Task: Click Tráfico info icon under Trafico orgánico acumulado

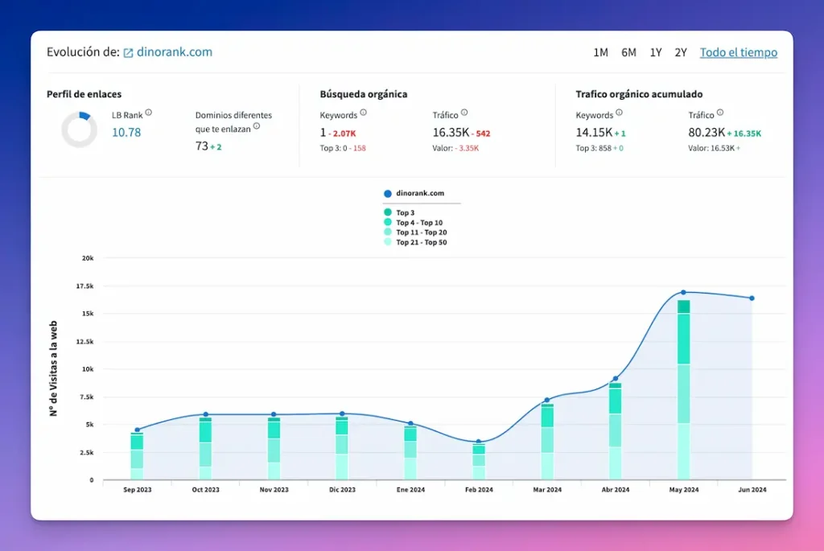Action: point(720,113)
